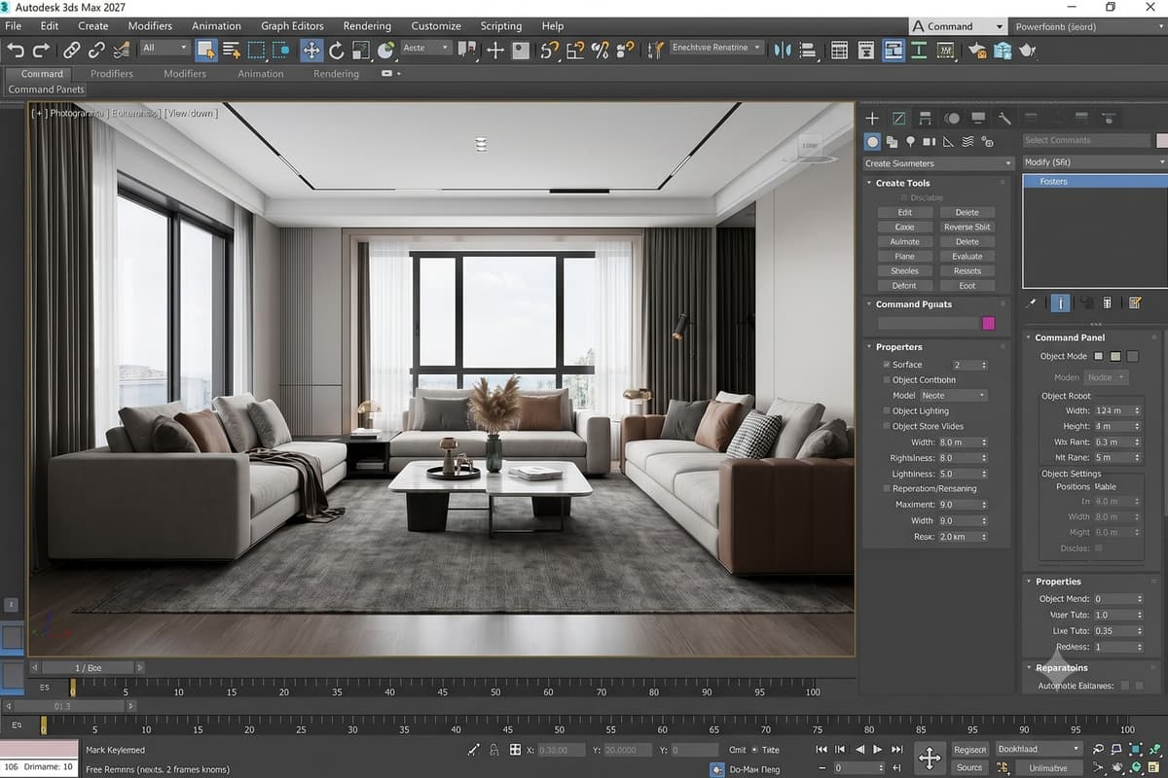Toggle the Surface checkbox
The image size is (1168, 778).
pyautogui.click(x=886, y=365)
